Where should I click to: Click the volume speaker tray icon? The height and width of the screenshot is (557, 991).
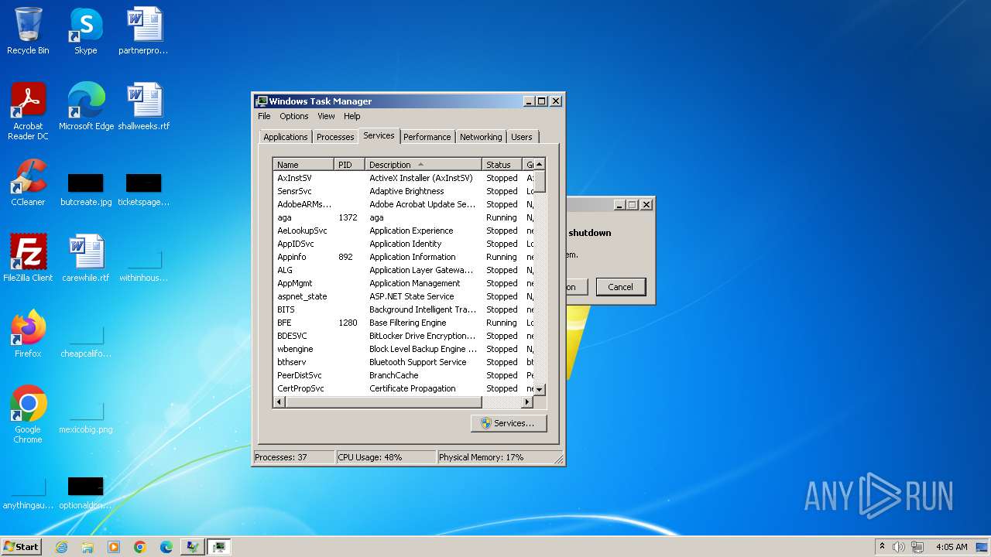click(x=899, y=547)
